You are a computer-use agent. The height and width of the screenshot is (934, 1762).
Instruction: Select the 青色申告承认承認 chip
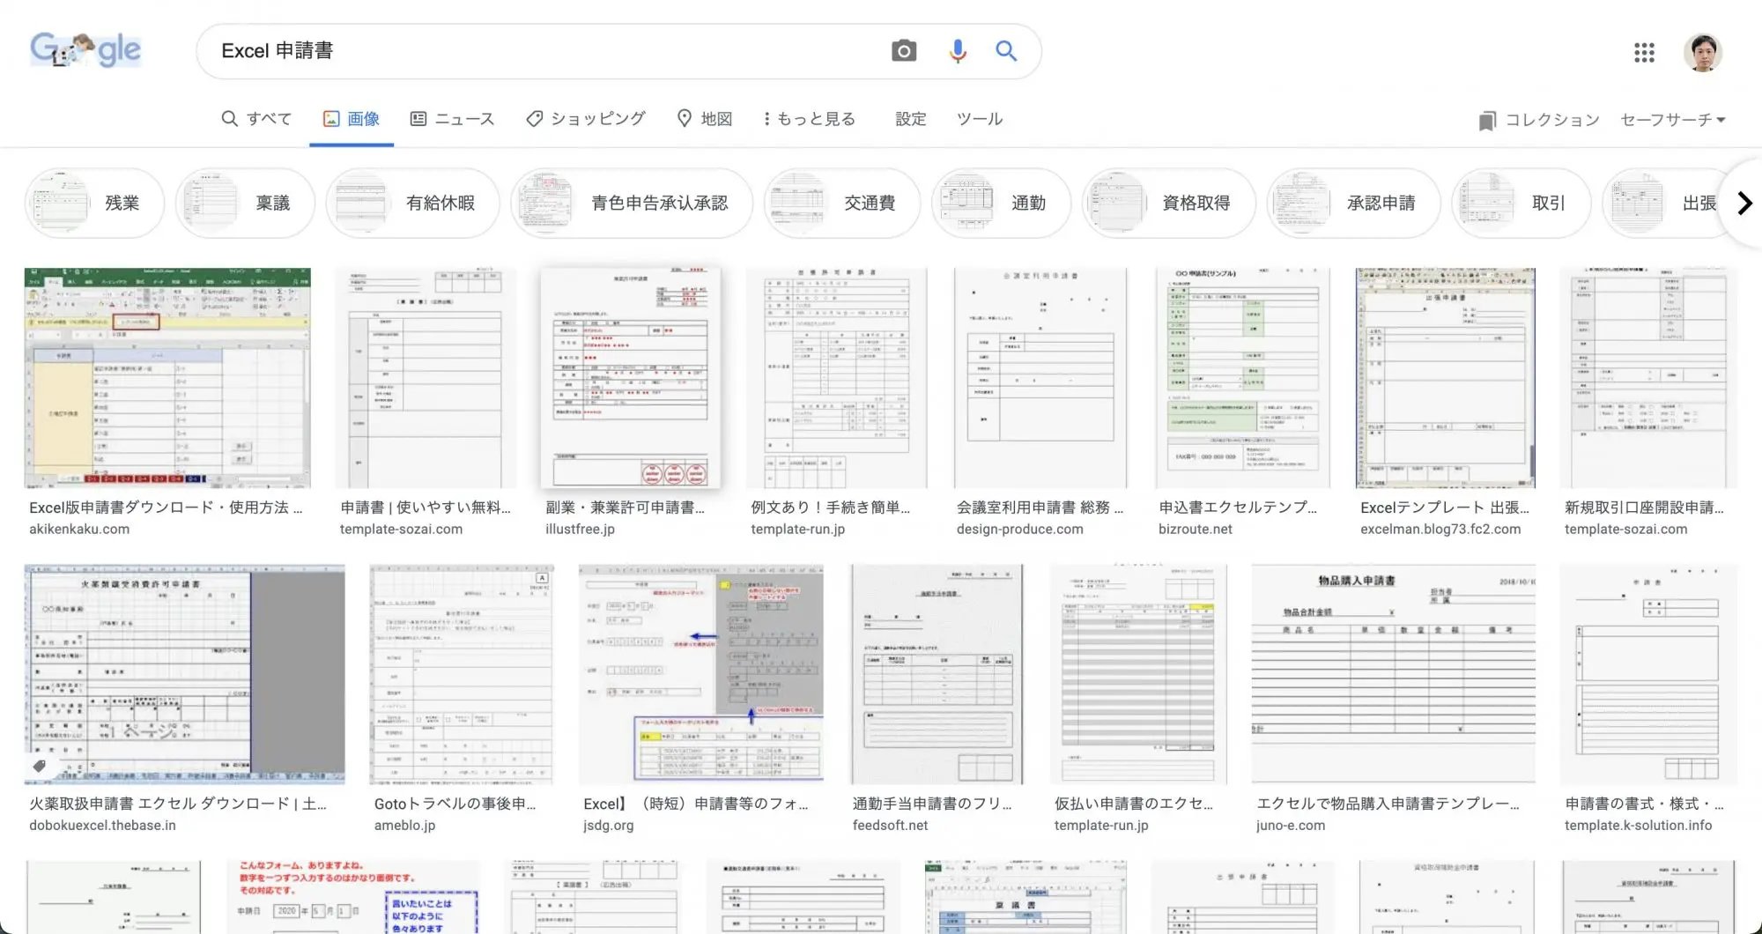point(632,203)
